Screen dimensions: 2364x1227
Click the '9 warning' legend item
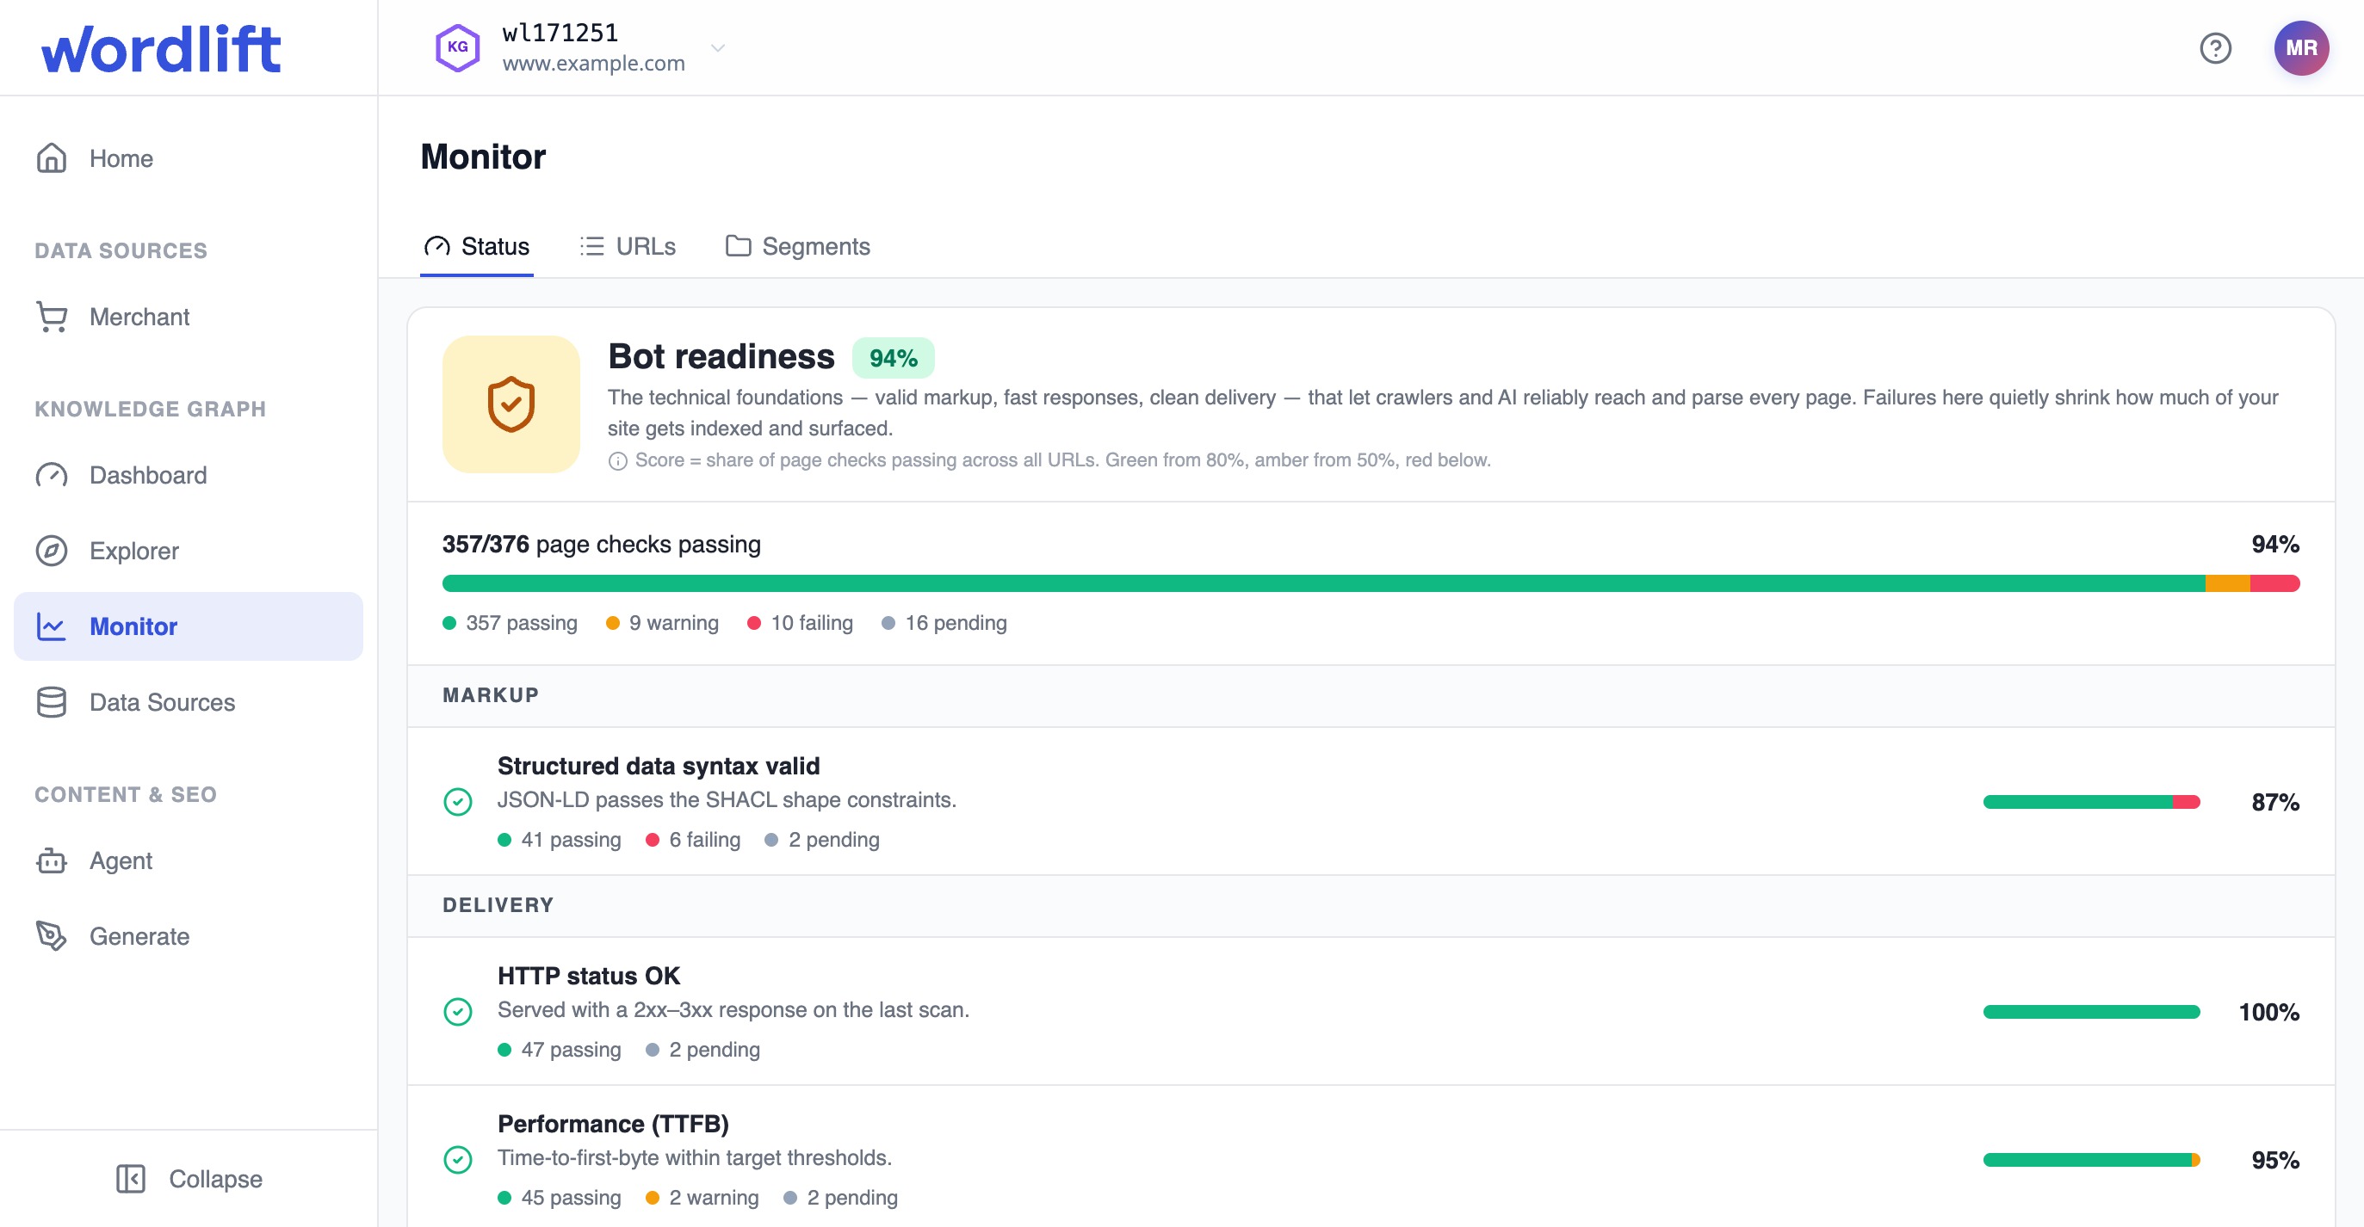point(662,623)
